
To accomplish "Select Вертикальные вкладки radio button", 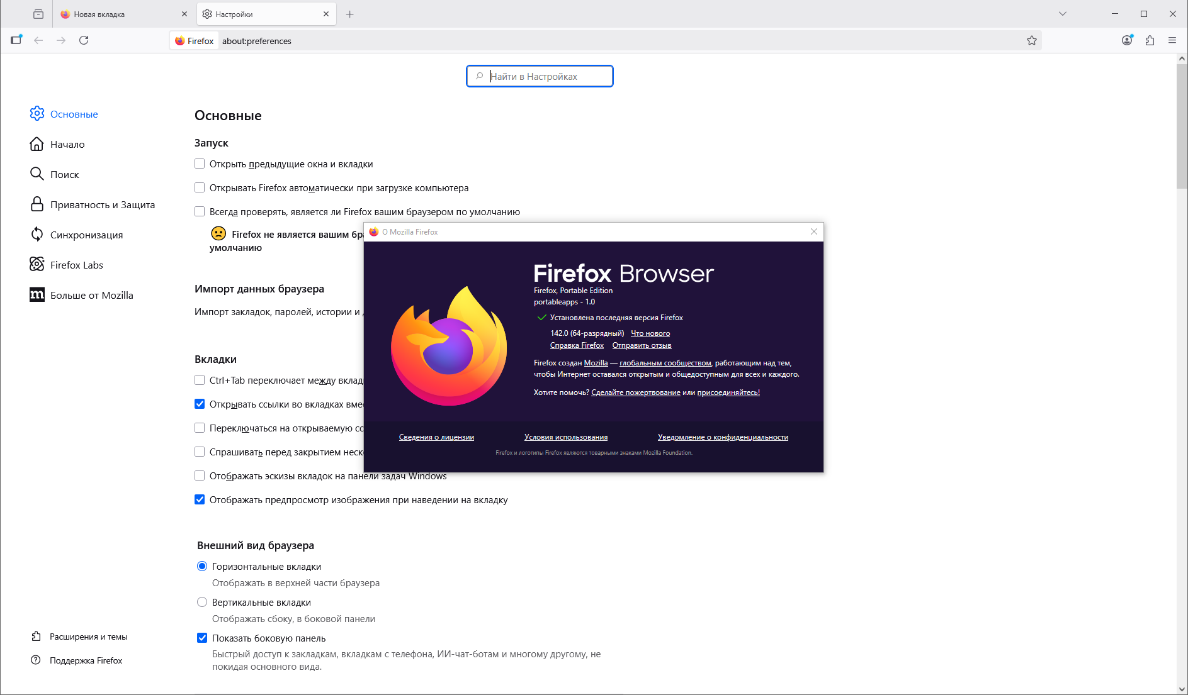I will [x=202, y=602].
